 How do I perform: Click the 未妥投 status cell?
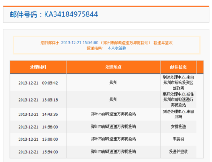(x=179, y=139)
